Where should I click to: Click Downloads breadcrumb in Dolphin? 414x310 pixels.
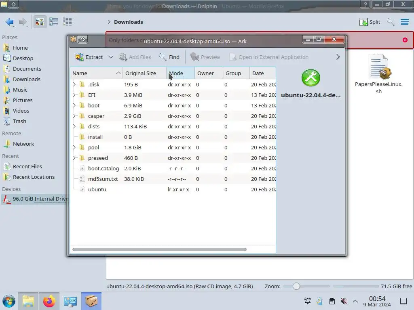(x=128, y=22)
